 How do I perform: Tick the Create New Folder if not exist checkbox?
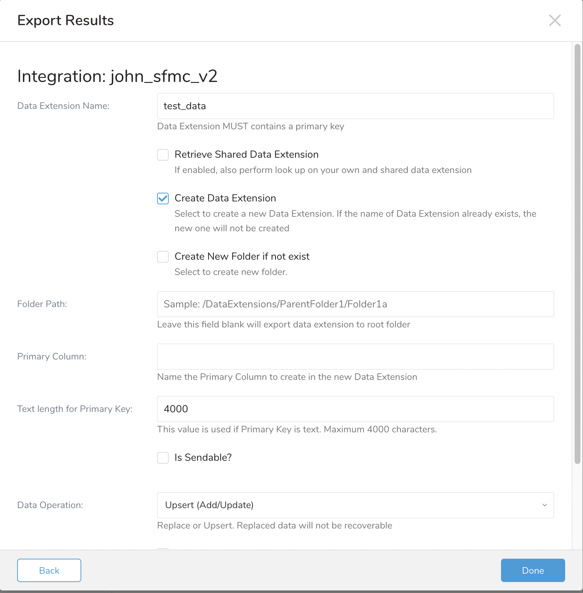tap(163, 257)
